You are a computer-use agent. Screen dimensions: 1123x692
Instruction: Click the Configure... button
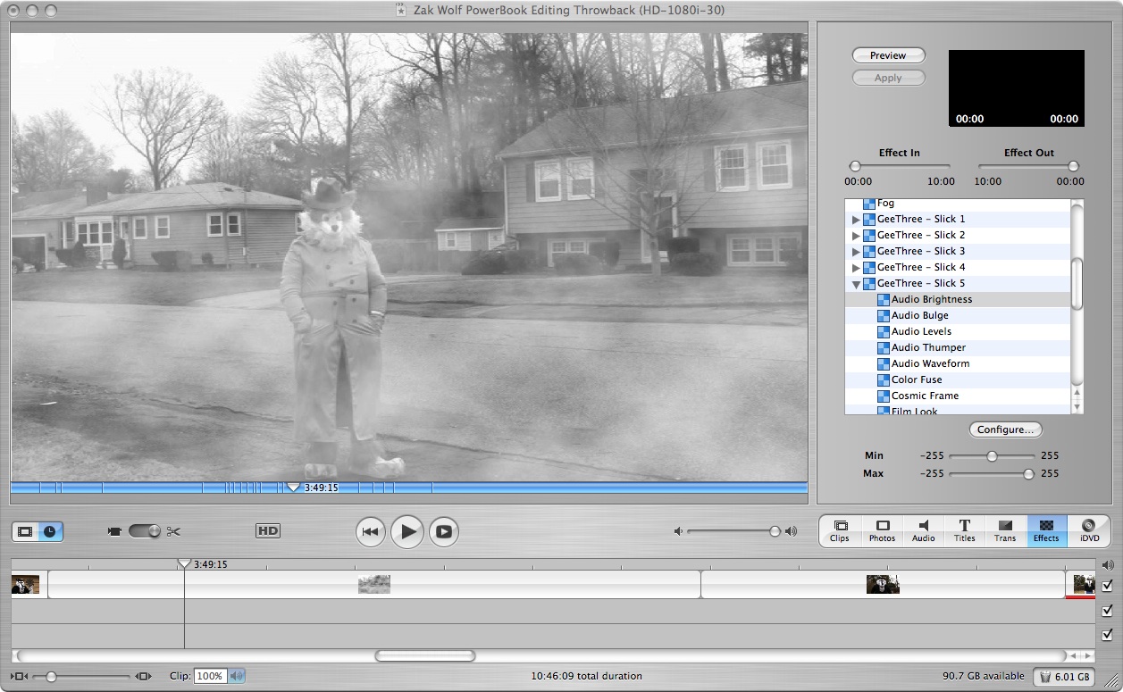pyautogui.click(x=1005, y=429)
